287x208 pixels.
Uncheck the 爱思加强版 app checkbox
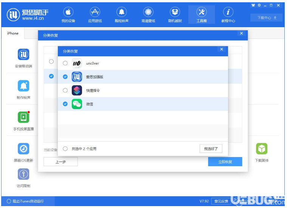click(65, 77)
